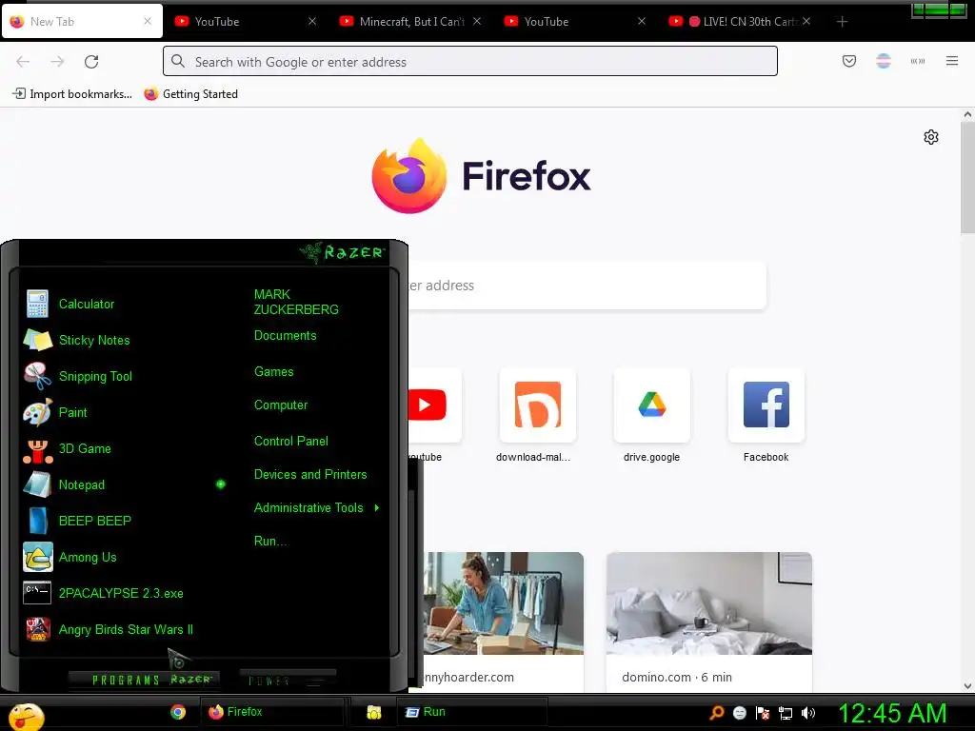
Task: Open the drive.google shortcut tile
Action: pos(651,415)
